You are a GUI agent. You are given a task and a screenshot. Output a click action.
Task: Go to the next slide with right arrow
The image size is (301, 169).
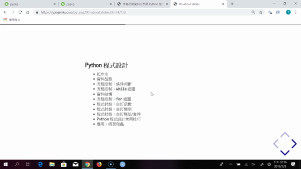click(x=294, y=144)
